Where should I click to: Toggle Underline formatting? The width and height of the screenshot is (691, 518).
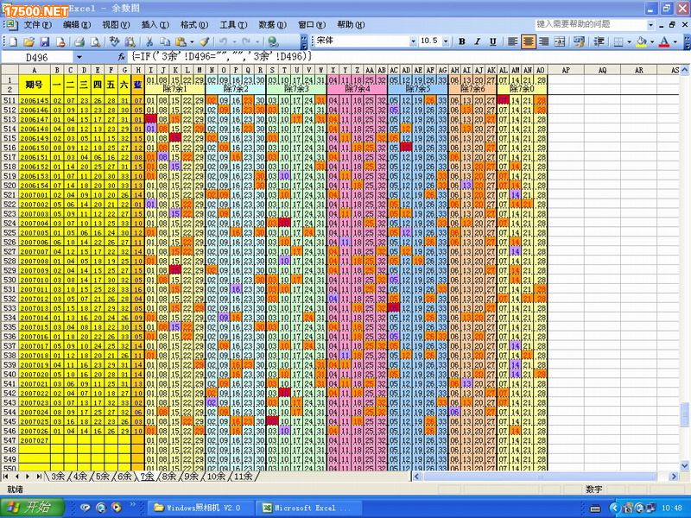[x=492, y=41]
